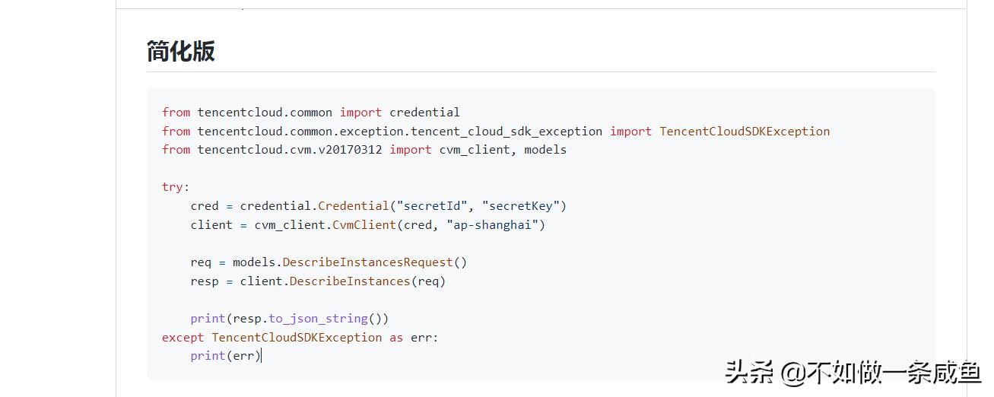
Task: Click the cred variable assignment
Action: pos(205,206)
